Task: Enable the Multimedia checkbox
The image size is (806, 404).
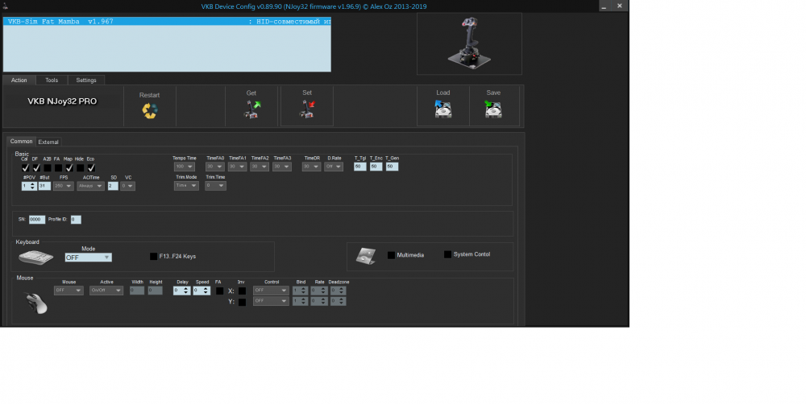Action: click(x=391, y=255)
